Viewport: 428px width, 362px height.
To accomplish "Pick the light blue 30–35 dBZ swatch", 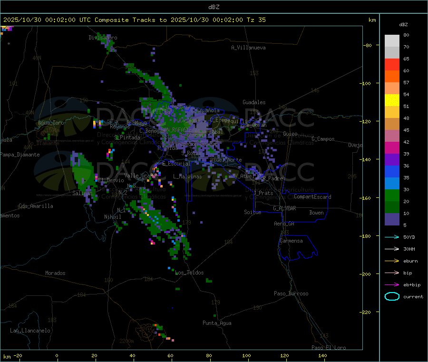I will tap(392, 184).
